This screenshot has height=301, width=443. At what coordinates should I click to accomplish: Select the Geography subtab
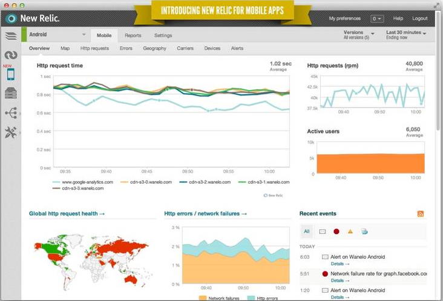(154, 48)
